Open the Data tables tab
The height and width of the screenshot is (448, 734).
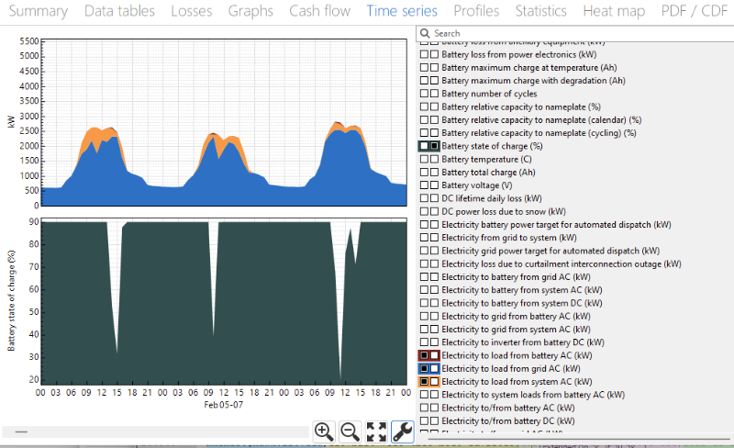click(121, 11)
